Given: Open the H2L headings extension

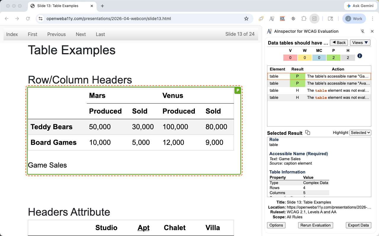Looking at the screenshot, I should coord(282,19).
